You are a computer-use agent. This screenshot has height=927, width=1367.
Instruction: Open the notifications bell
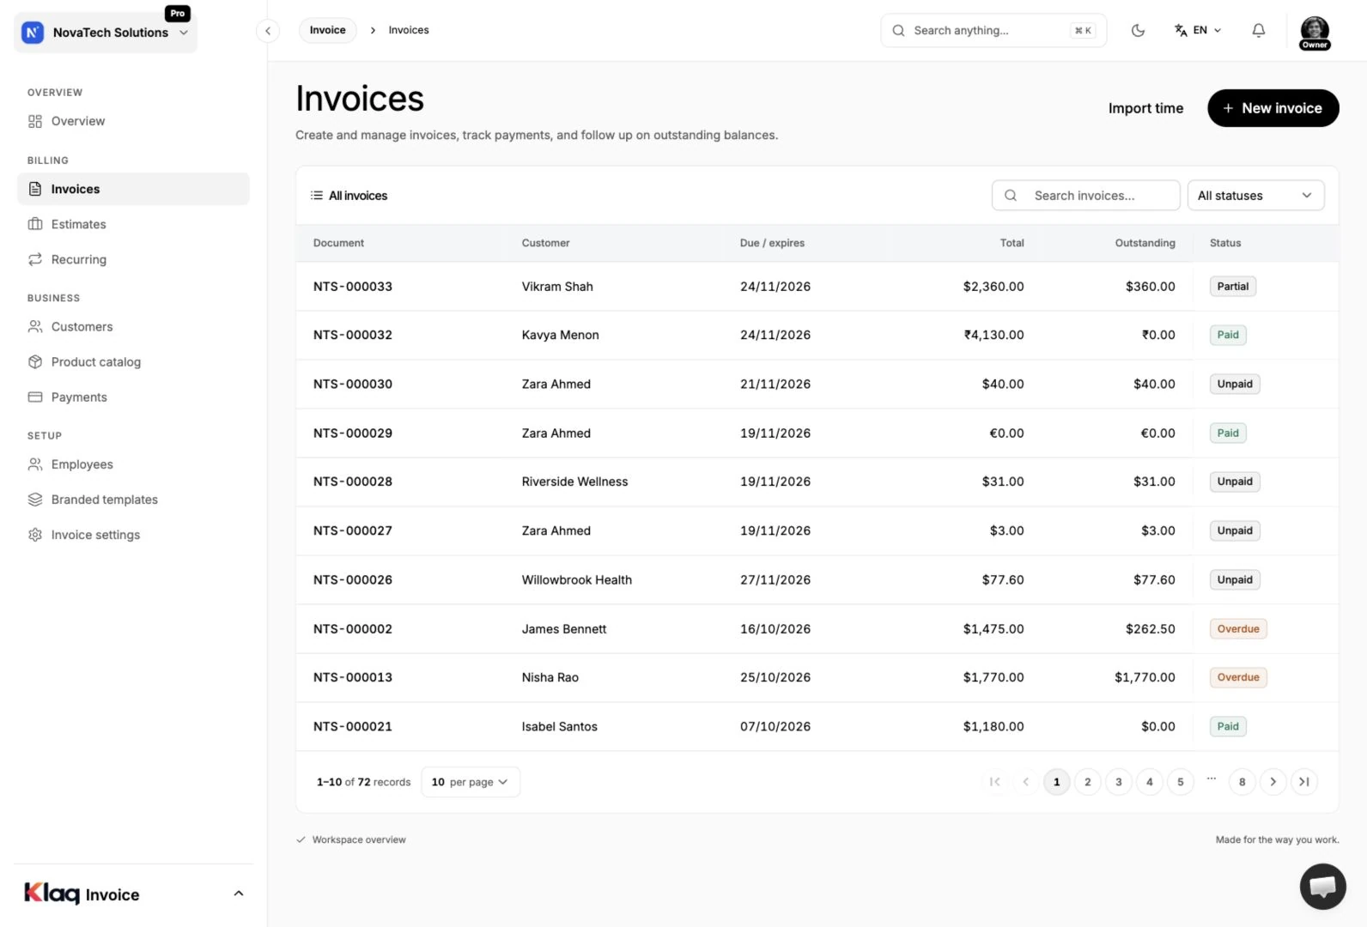click(x=1258, y=31)
